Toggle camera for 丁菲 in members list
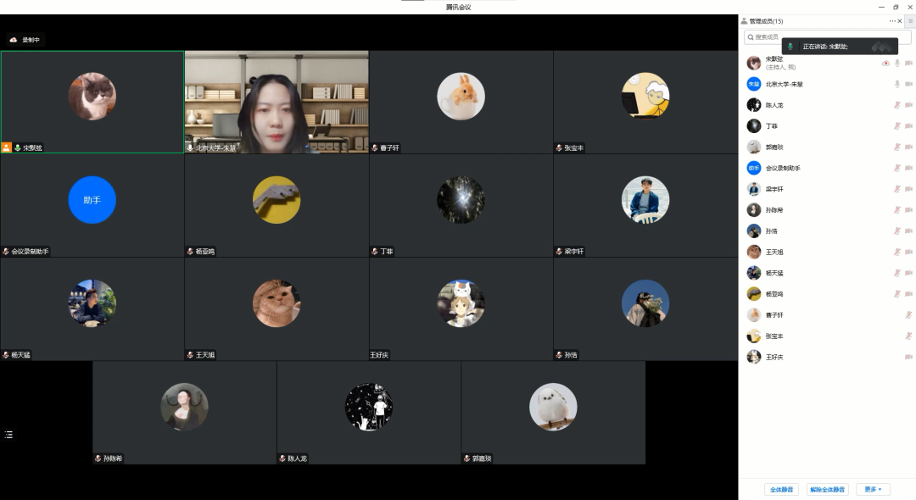916x500 pixels. (x=908, y=126)
